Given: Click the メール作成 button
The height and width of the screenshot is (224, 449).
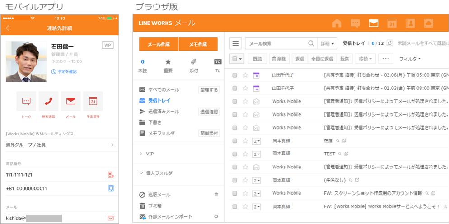Looking at the screenshot, I should click(x=159, y=44).
